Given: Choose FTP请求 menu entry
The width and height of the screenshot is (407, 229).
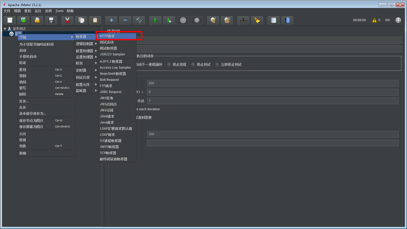Looking at the screenshot, I should point(117,86).
